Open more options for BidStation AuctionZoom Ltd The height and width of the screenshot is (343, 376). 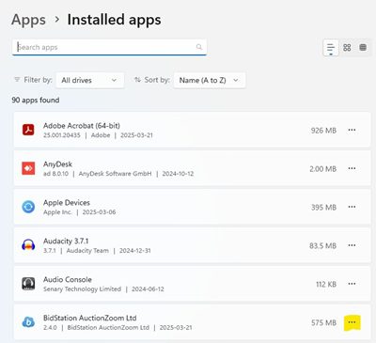pos(352,322)
